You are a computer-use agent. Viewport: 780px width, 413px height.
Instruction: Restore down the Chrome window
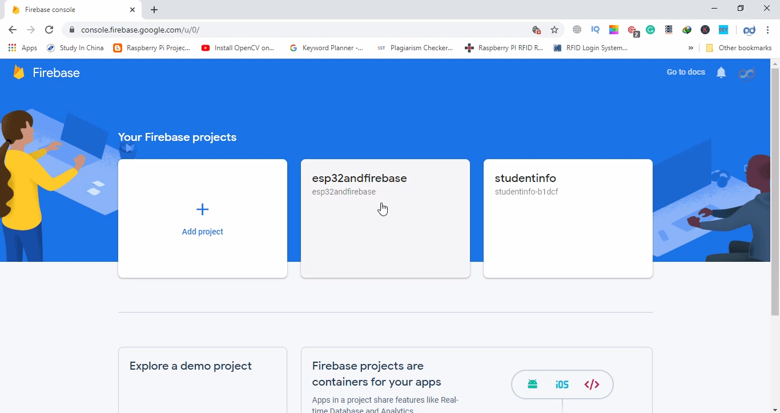(741, 8)
